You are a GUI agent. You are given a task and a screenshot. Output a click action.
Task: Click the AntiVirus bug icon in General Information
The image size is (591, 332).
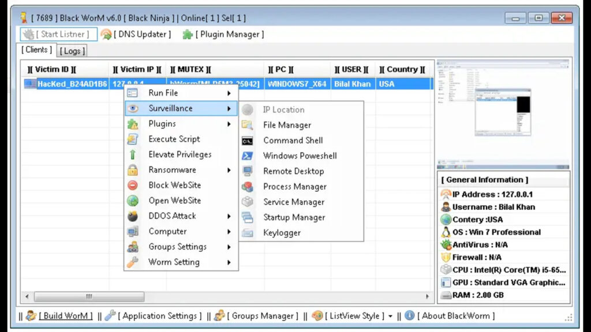pyautogui.click(x=446, y=244)
